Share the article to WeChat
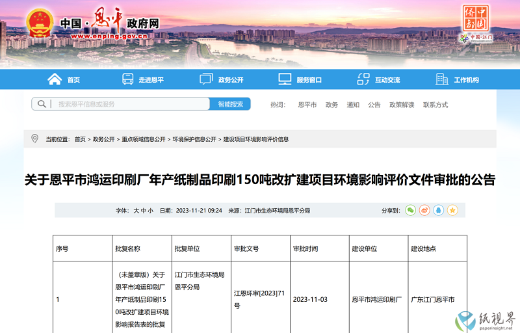The height and width of the screenshot is (333, 520). click(411, 210)
